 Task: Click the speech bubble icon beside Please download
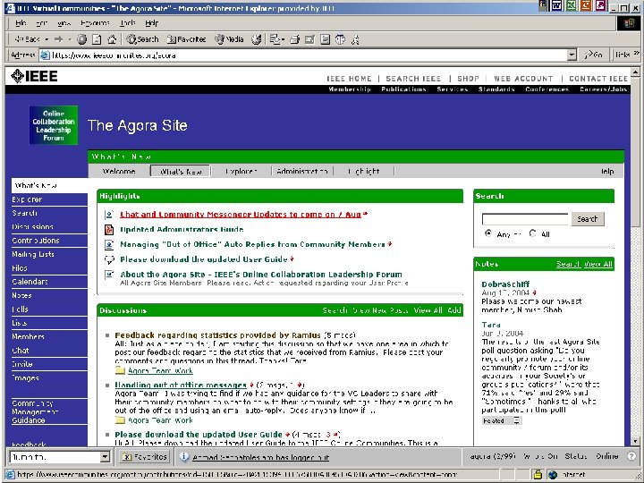pos(109,259)
